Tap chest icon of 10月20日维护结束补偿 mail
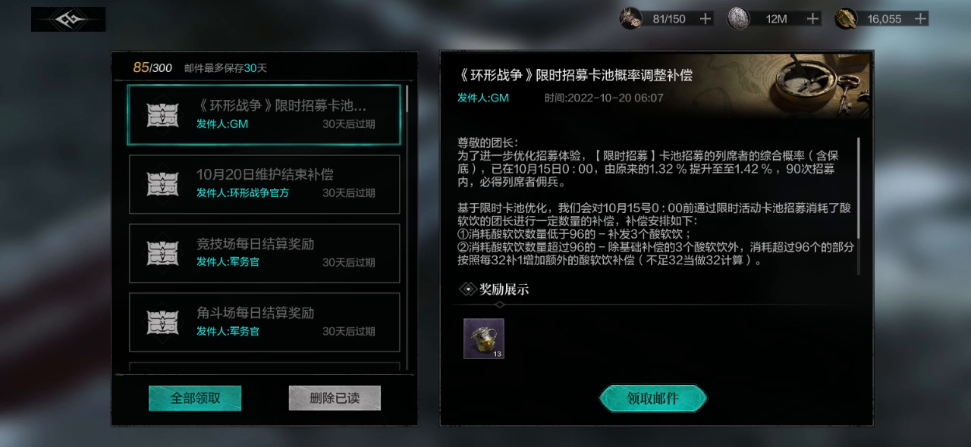Viewport: 971px width, 447px height. coord(162,184)
